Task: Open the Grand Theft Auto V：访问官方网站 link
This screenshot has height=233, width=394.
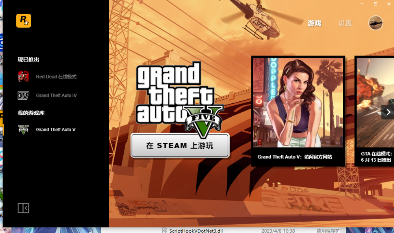Action: pyautogui.click(x=295, y=157)
